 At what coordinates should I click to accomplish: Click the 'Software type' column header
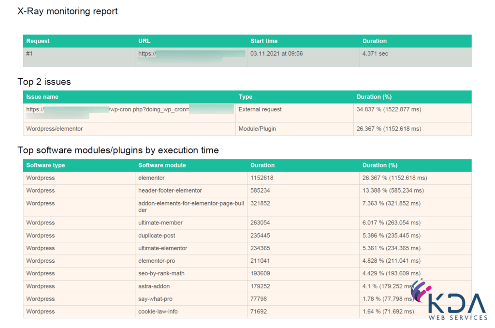[x=45, y=165]
